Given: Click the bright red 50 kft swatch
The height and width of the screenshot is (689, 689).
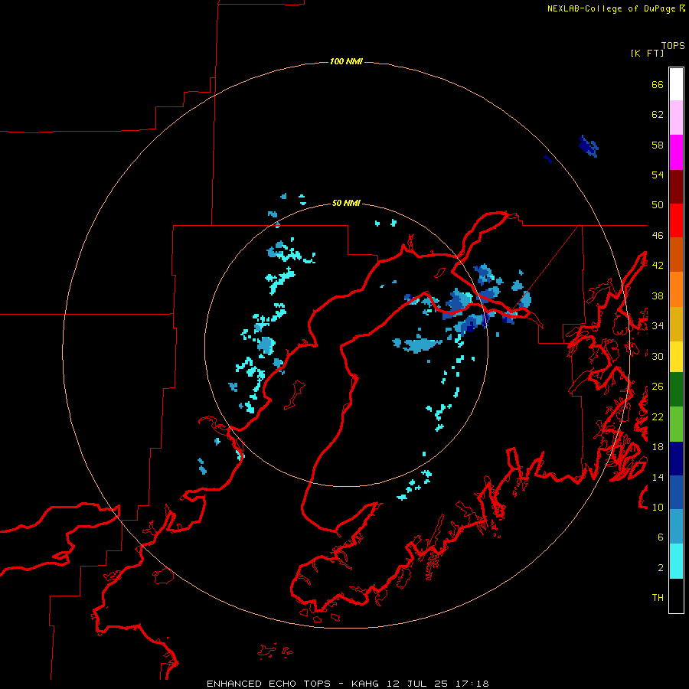Looking at the screenshot, I should pyautogui.click(x=676, y=220).
